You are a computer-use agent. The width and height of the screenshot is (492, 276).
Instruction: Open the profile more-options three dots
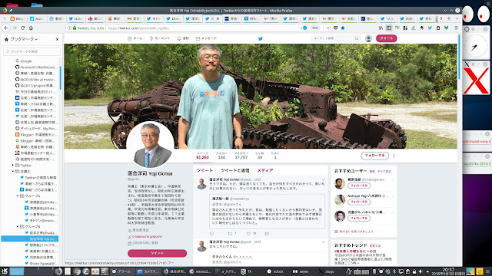394,156
